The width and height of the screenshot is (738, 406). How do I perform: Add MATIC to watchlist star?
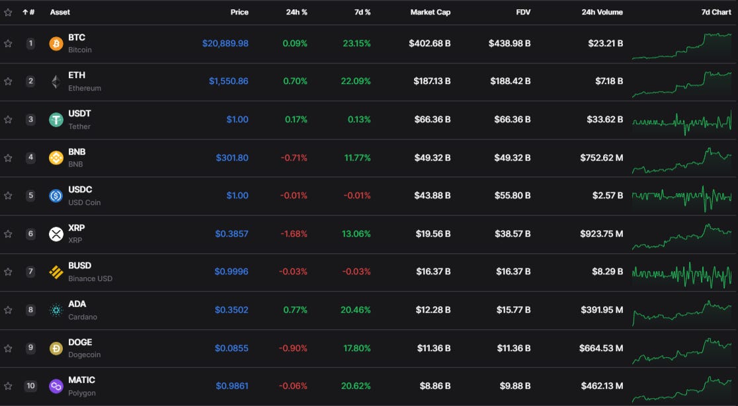coord(8,386)
